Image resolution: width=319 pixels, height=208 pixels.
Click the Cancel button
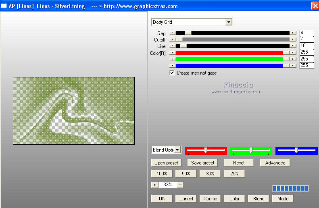click(x=186, y=199)
